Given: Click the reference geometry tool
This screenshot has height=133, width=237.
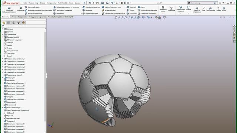Looking at the screenshot, I should [180, 9].
